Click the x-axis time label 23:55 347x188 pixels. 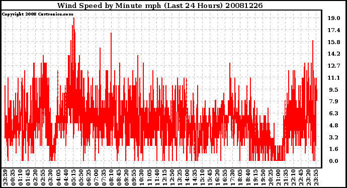pos(316,178)
